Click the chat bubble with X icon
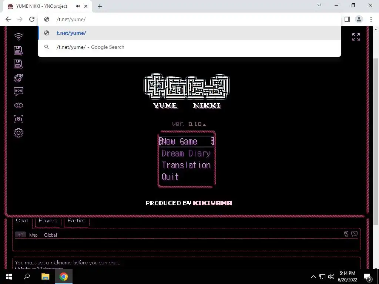 tap(354, 234)
